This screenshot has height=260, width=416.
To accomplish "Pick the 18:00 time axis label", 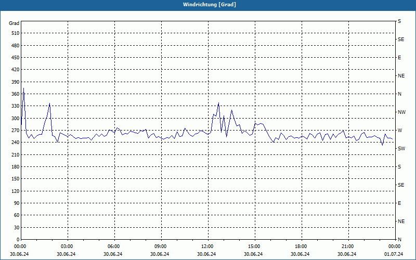I will [x=301, y=246].
